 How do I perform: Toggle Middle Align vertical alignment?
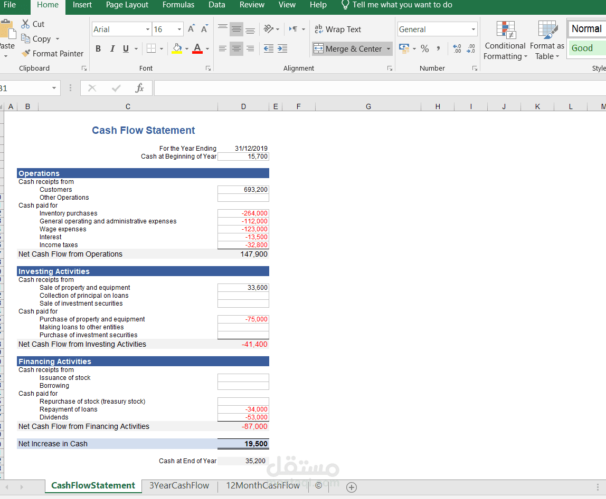click(x=236, y=29)
